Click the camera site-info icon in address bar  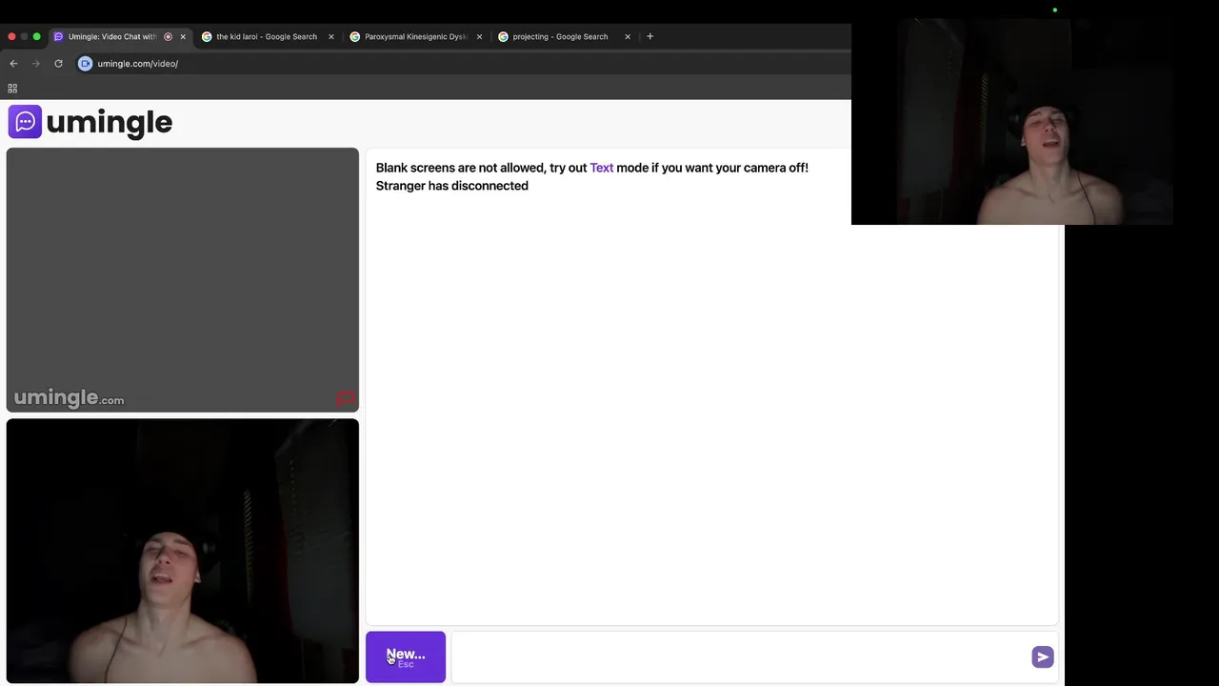click(x=85, y=64)
